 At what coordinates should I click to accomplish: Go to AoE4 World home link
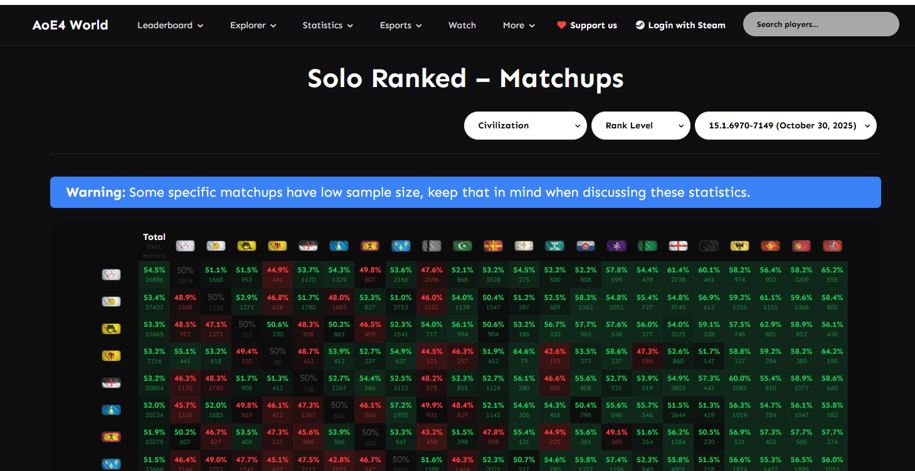70,25
